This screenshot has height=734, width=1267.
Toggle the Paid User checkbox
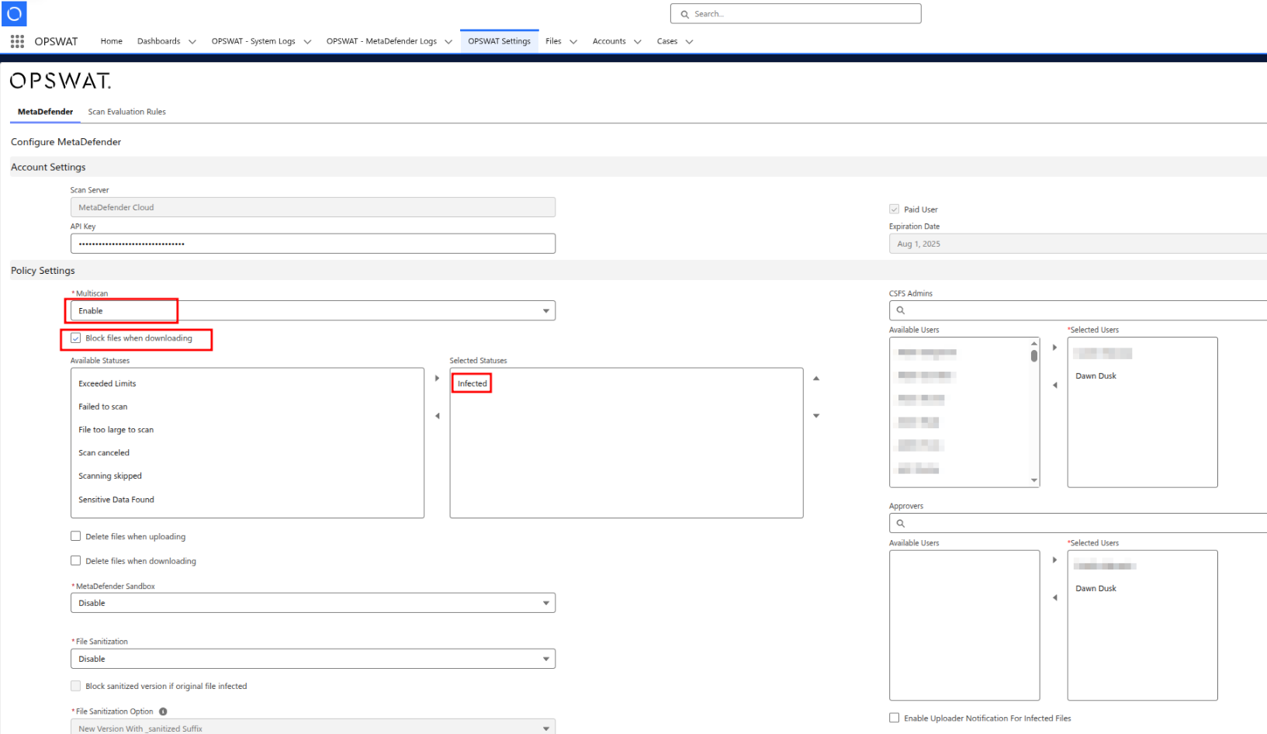point(894,209)
